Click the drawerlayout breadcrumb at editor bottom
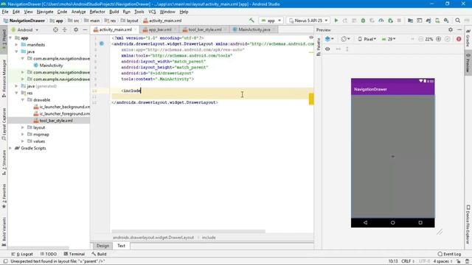Image resolution: width=472 pixels, height=265 pixels. 153,237
